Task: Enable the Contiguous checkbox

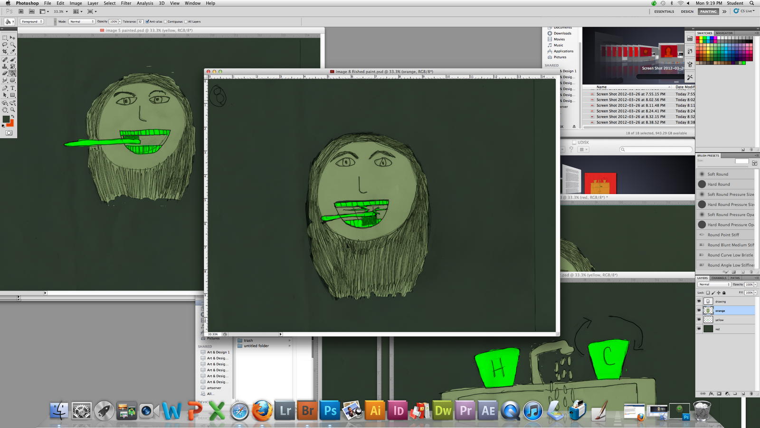Action: [165, 21]
